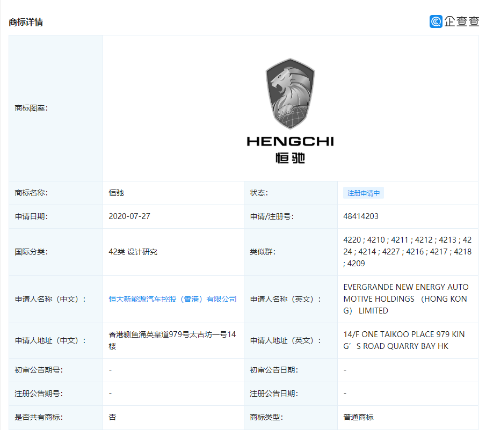Click the similar group codes starting 4220
This screenshot has width=486, height=430.
407,252
